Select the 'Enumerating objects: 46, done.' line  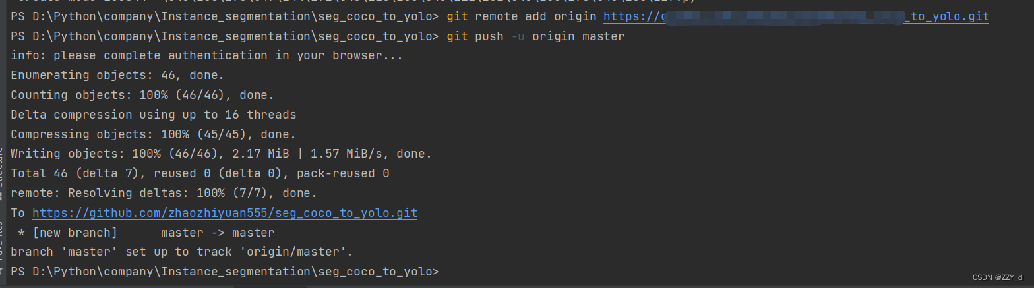(x=117, y=75)
